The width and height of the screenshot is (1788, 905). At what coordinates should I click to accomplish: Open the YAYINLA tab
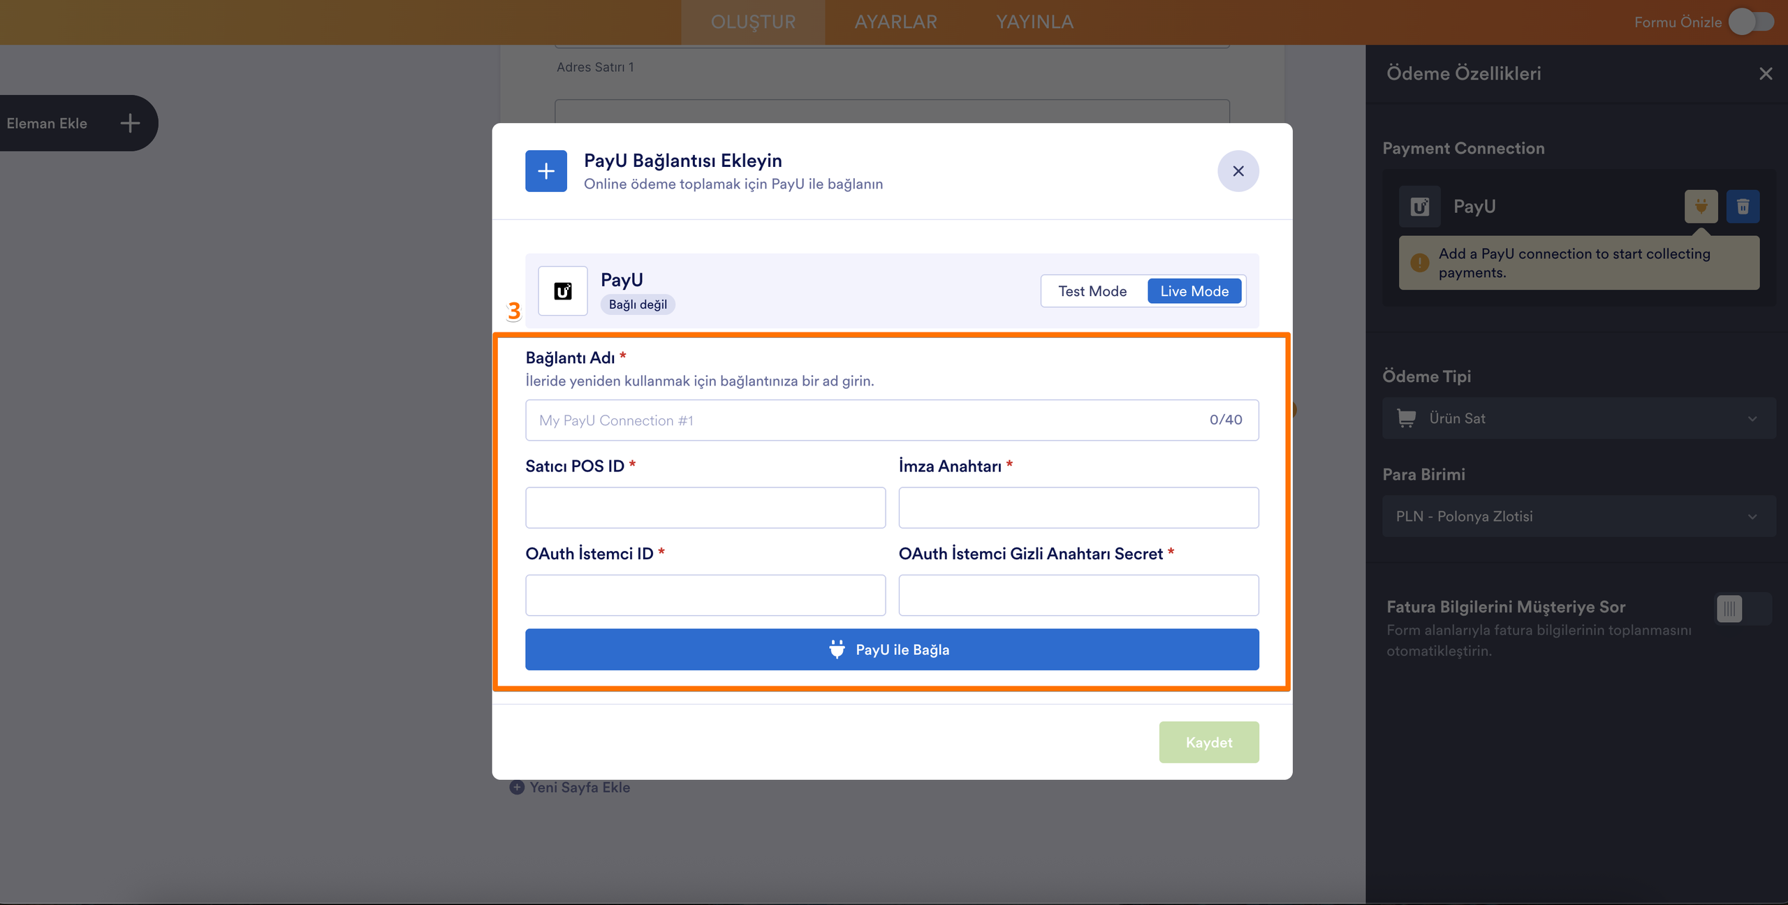tap(1034, 22)
